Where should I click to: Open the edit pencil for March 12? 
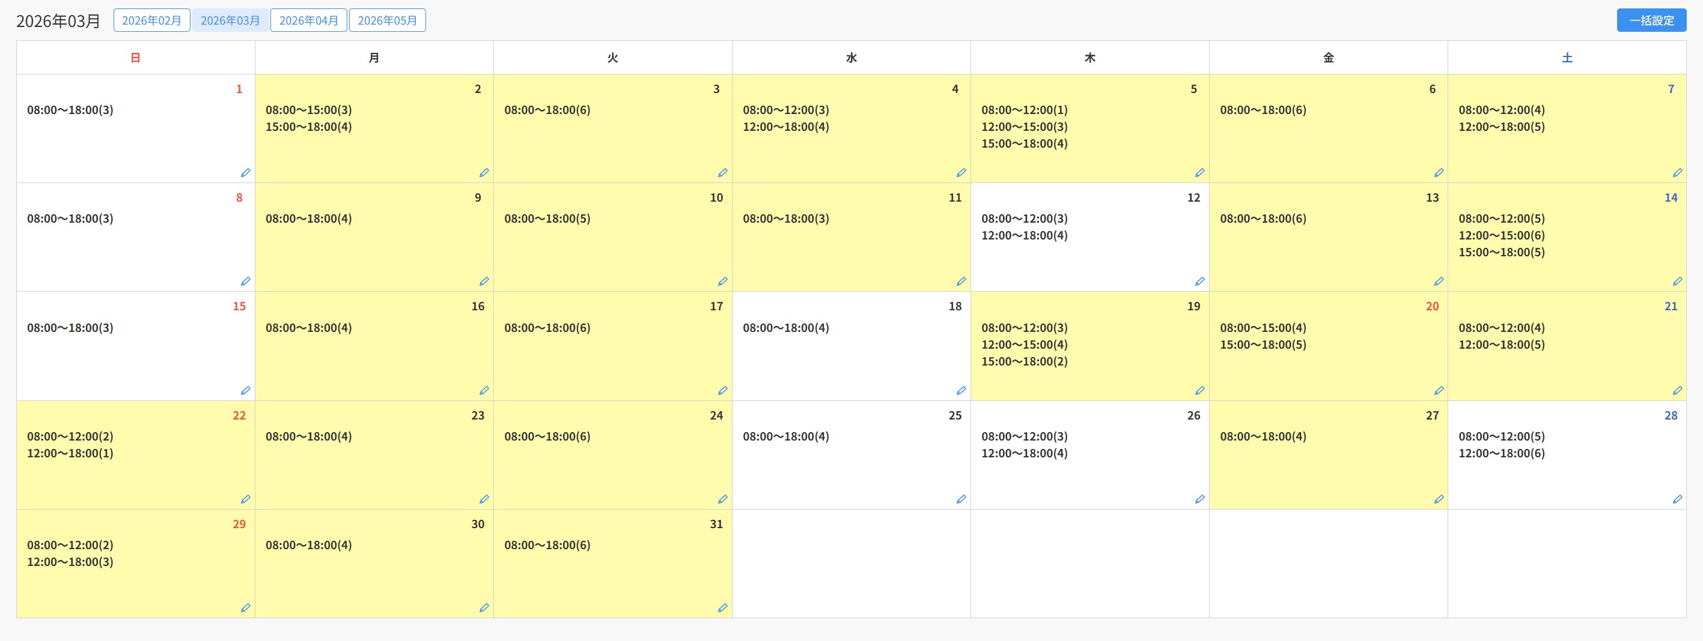1199,282
